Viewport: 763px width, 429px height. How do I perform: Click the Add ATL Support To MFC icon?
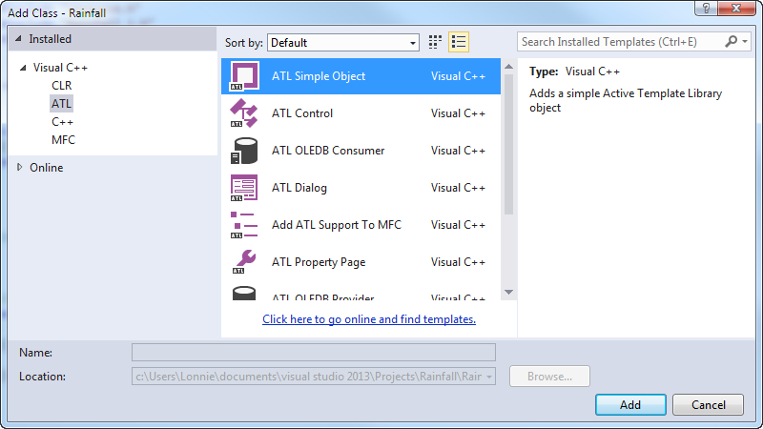coord(244,225)
